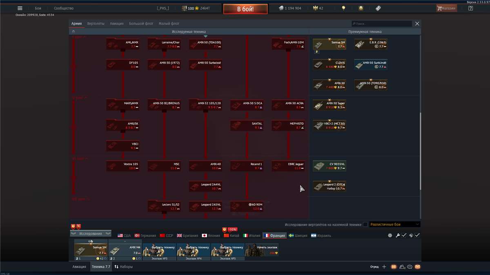Open tree settings with the gear icon
This screenshot has height=275, width=490.
click(x=390, y=235)
